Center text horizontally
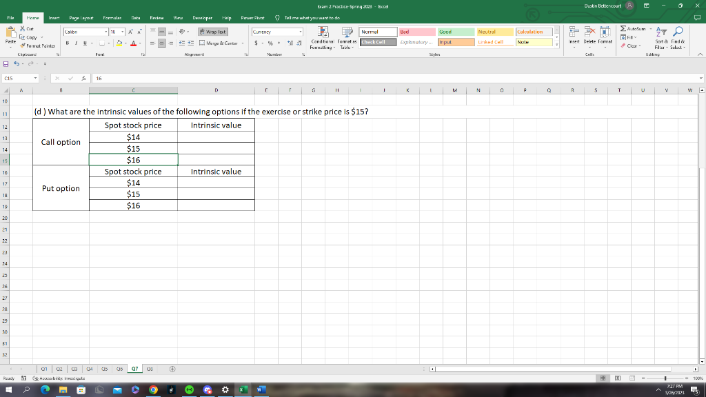Image resolution: width=706 pixels, height=397 pixels. tap(161, 43)
